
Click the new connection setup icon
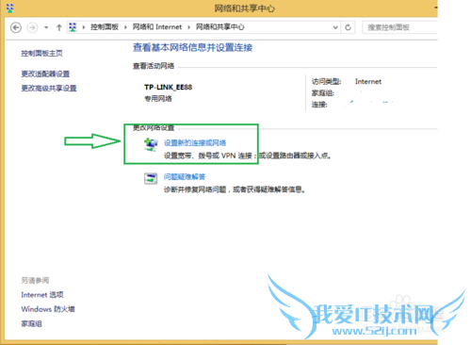click(x=151, y=144)
